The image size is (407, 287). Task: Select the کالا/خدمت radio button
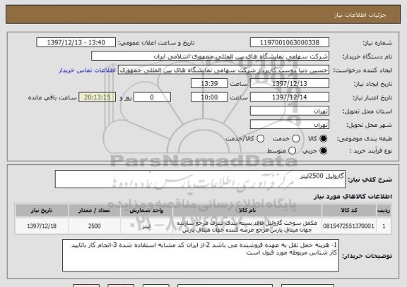point(260,139)
